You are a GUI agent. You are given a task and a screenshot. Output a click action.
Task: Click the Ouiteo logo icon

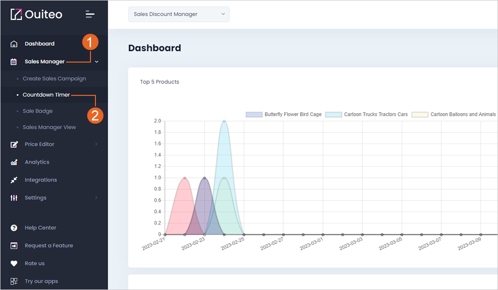point(16,14)
